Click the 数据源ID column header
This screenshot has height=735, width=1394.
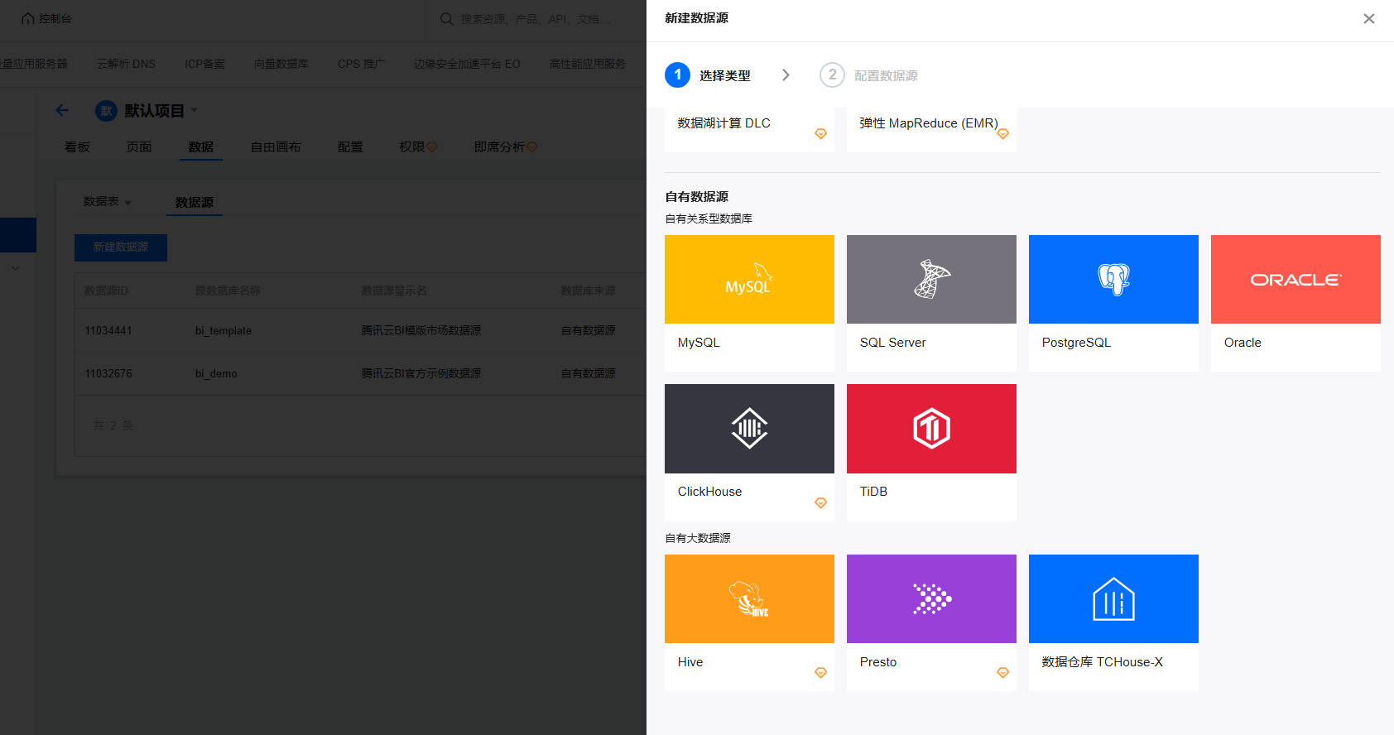(x=106, y=291)
